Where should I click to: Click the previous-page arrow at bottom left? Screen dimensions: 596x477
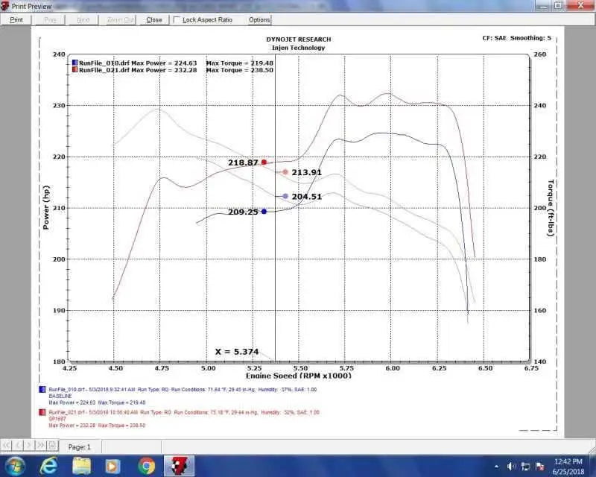click(x=18, y=446)
